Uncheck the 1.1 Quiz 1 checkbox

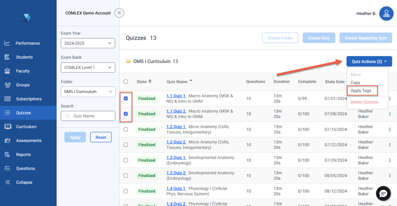tap(126, 99)
